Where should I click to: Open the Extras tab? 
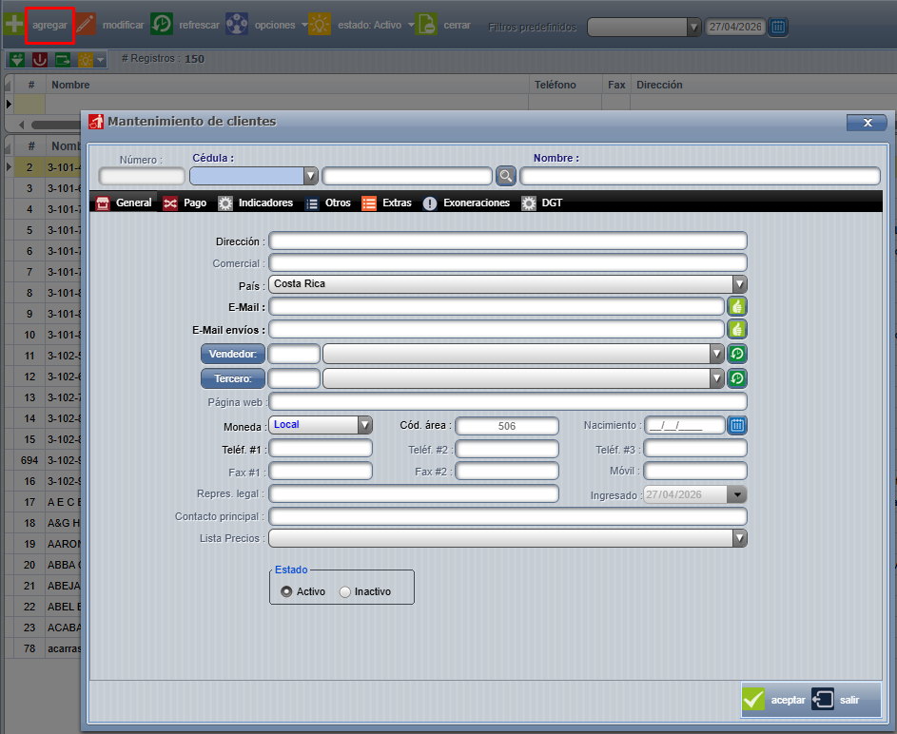point(387,203)
